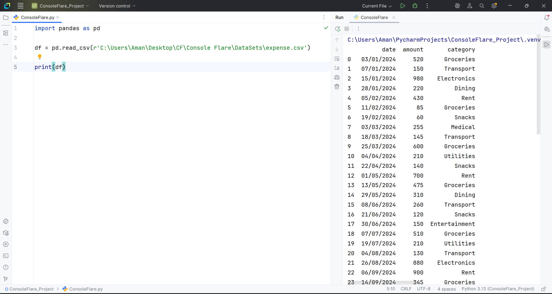
Task: Open the ConsoleFlare_Project breadcrumb dropdown
Action: click(x=31, y=289)
